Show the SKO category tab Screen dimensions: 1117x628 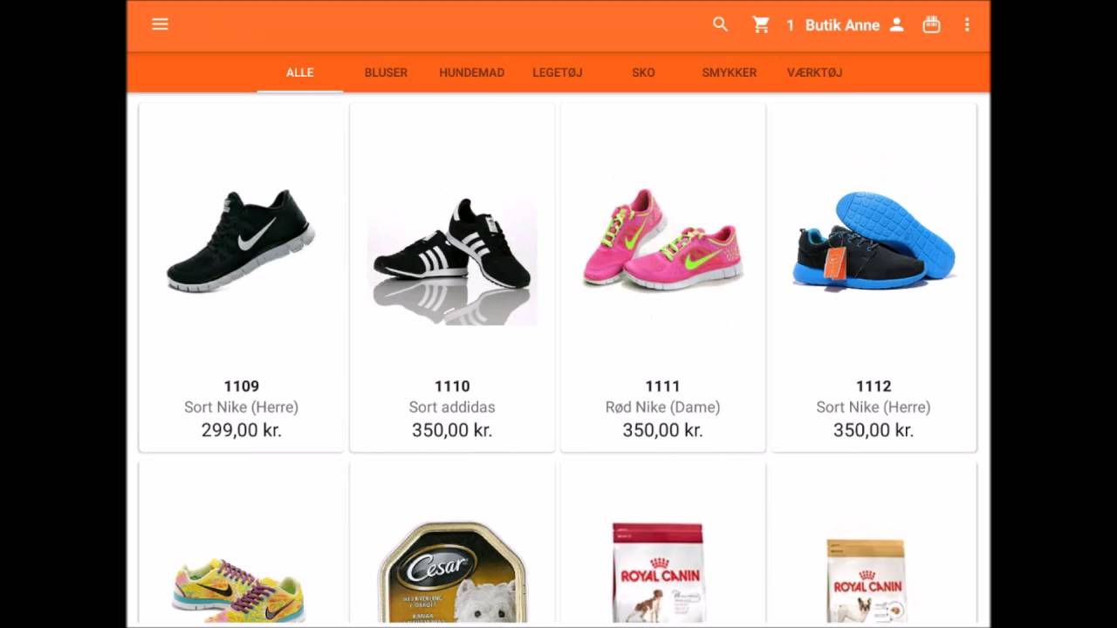643,72
